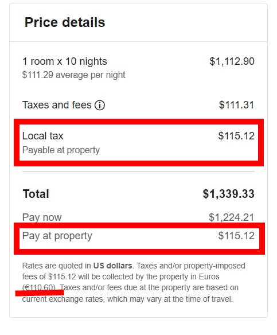Click the Pay at property $115.12 amount

pyautogui.click(x=236, y=236)
